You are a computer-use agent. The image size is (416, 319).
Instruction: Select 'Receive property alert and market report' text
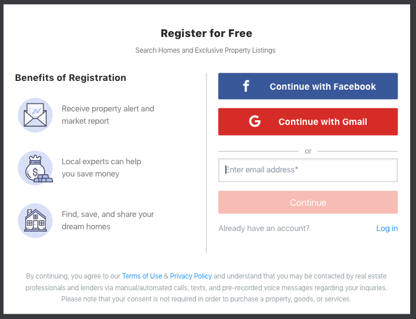[x=107, y=115]
